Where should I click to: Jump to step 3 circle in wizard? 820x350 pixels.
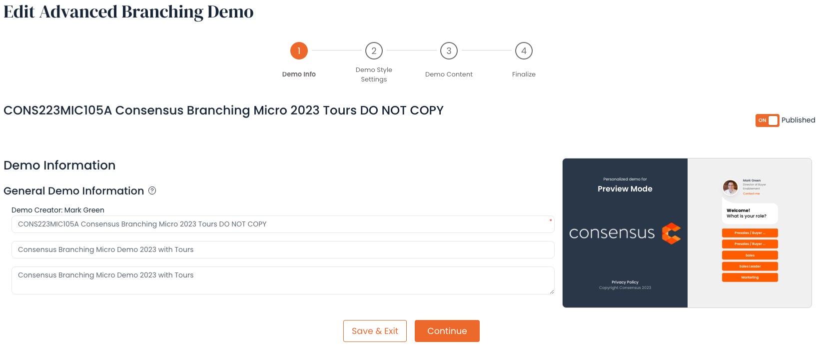[449, 50]
